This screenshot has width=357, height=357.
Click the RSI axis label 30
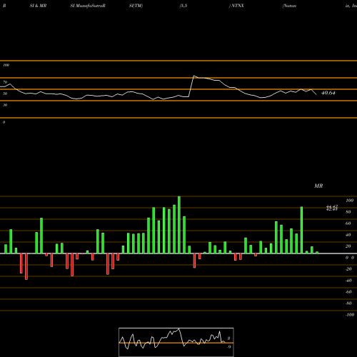click(x=5, y=105)
